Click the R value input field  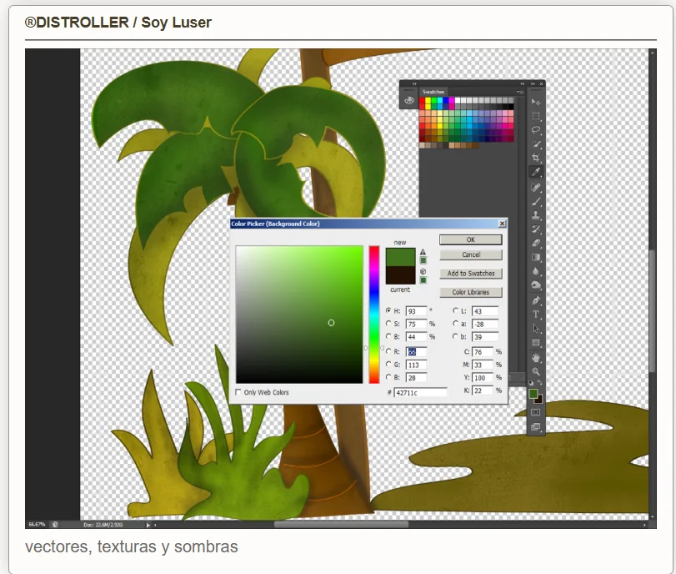pos(416,352)
